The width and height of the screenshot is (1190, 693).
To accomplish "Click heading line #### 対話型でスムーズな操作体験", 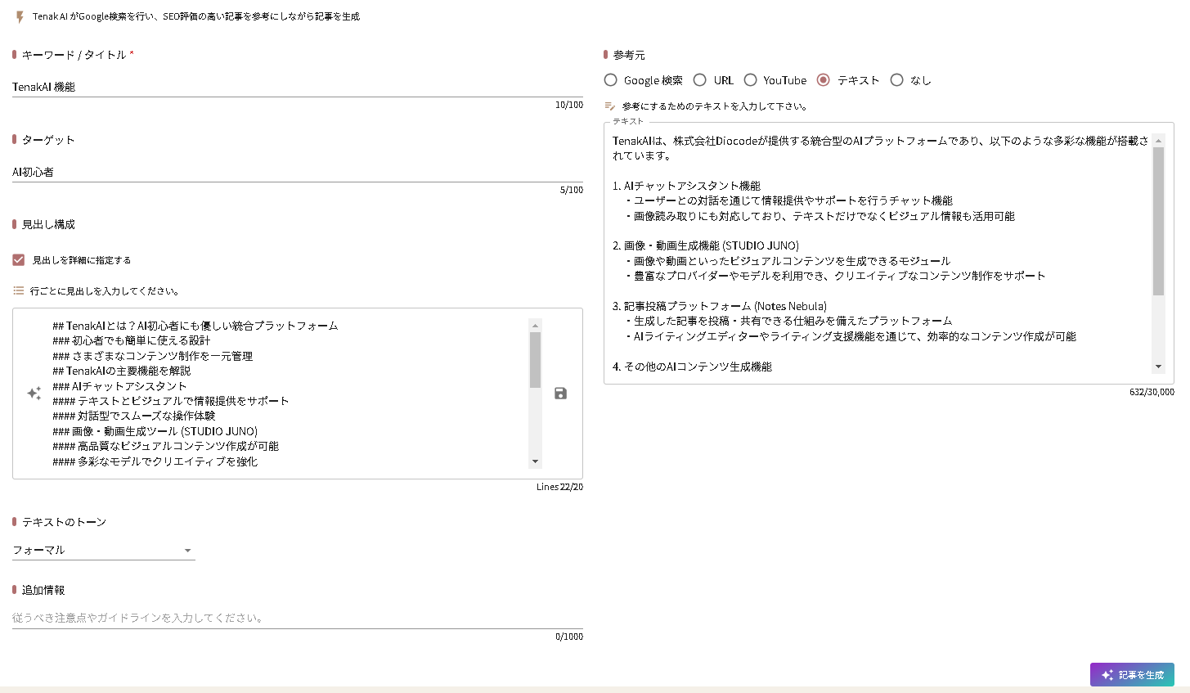I will point(133,416).
